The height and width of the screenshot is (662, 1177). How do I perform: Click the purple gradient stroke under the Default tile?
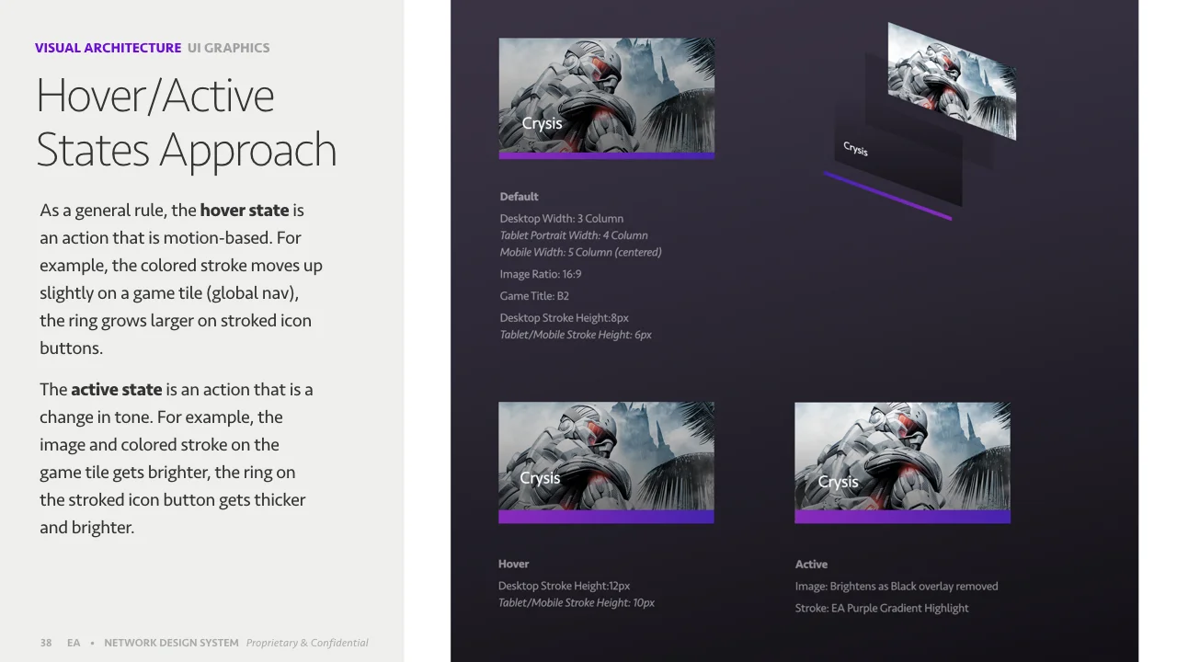coord(606,156)
